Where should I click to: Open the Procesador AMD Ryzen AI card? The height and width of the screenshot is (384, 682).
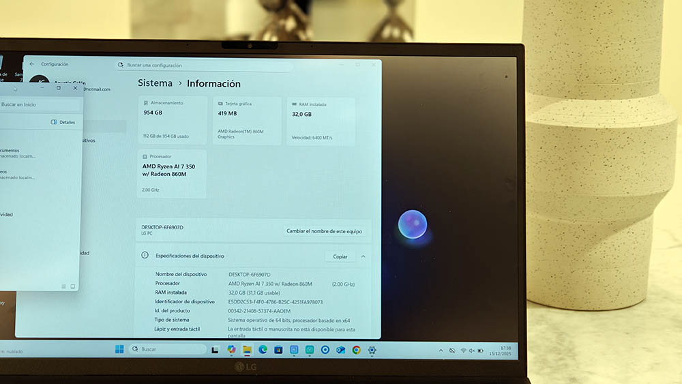[172, 174]
